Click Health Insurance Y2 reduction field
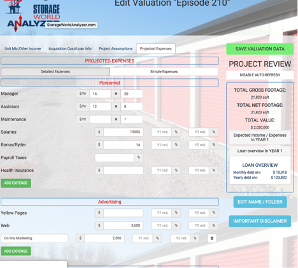 click(x=199, y=171)
